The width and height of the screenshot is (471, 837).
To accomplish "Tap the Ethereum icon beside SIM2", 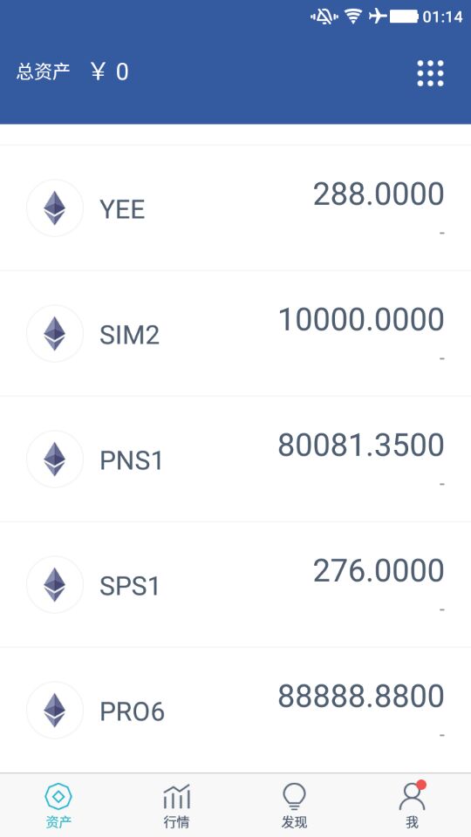I will [54, 334].
